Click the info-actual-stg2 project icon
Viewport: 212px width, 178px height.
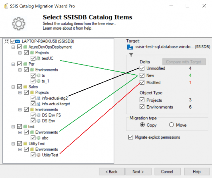coord(38,98)
